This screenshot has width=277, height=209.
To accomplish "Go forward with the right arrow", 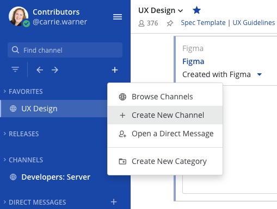I will pyautogui.click(x=55, y=69).
